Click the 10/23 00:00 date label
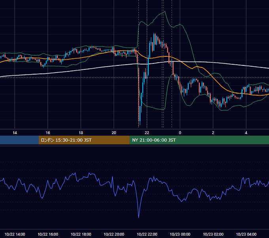Screen dimensions: 269x238 (x=180, y=234)
